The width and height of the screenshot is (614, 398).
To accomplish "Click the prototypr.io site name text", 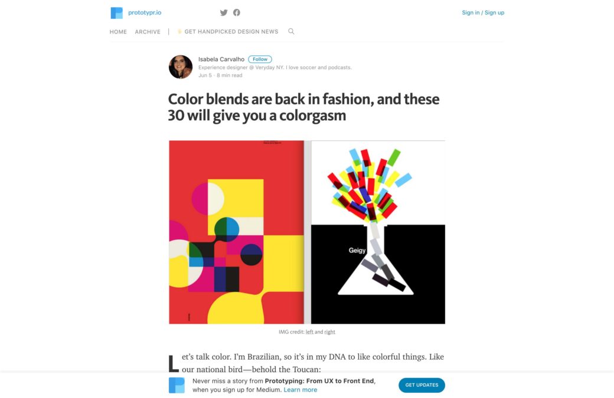I will 145,12.
